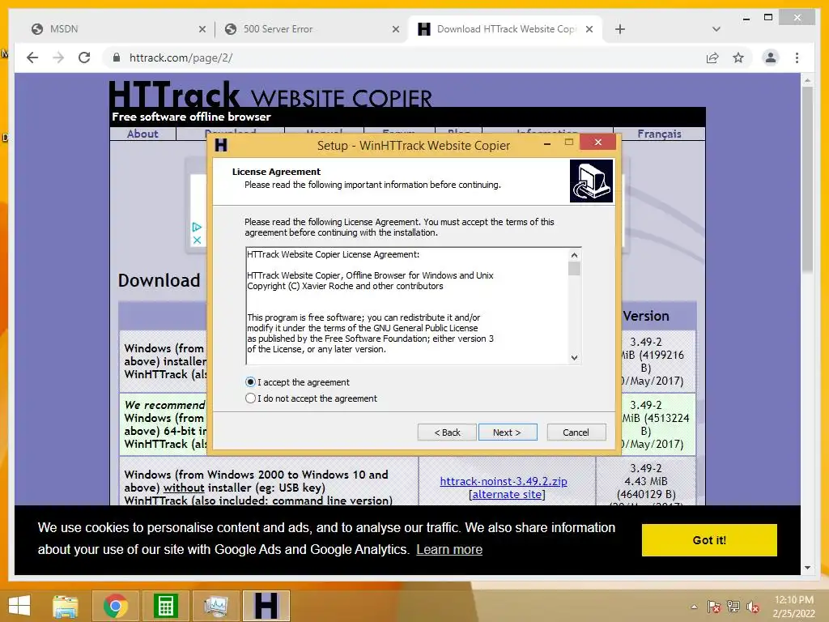829x622 pixels.
Task: Click the HTTrack H icon in Setup title bar
Action: [x=221, y=145]
